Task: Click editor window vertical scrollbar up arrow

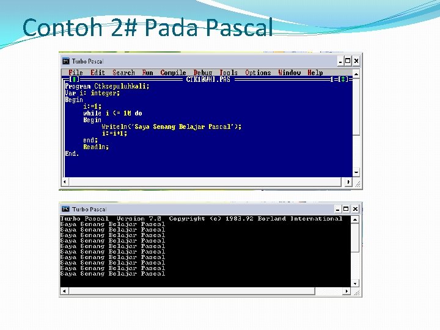Action: pyautogui.click(x=356, y=74)
